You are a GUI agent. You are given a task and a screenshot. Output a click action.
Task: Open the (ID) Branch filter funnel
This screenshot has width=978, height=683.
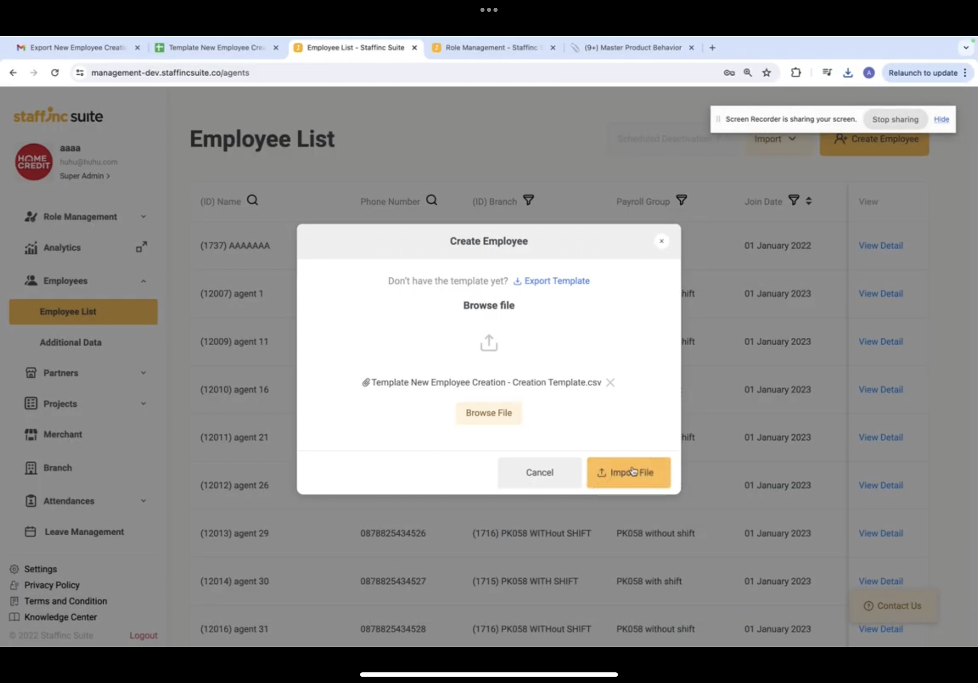pyautogui.click(x=528, y=200)
